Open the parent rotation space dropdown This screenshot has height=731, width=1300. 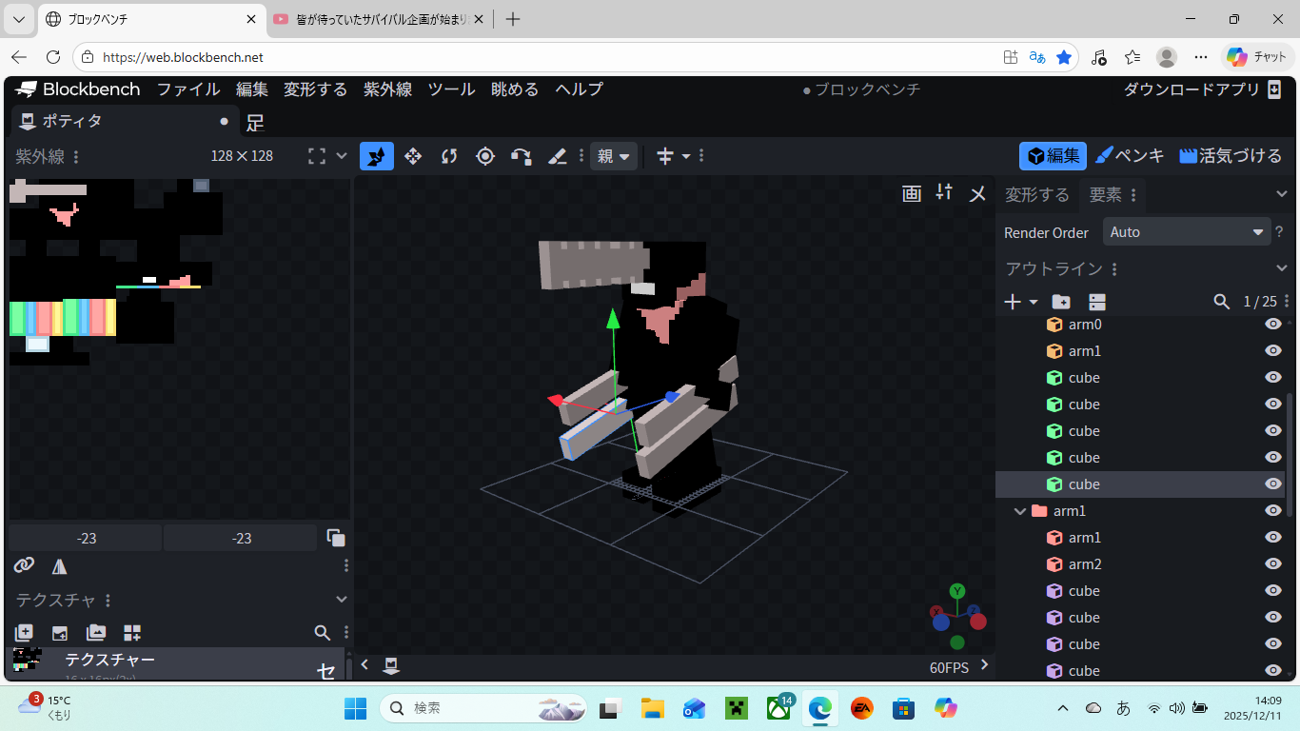click(614, 155)
